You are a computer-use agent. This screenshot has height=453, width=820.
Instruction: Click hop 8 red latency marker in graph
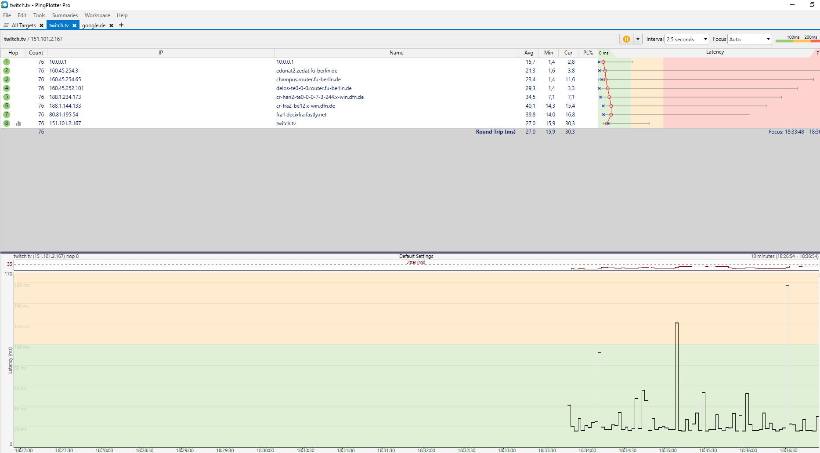(607, 123)
